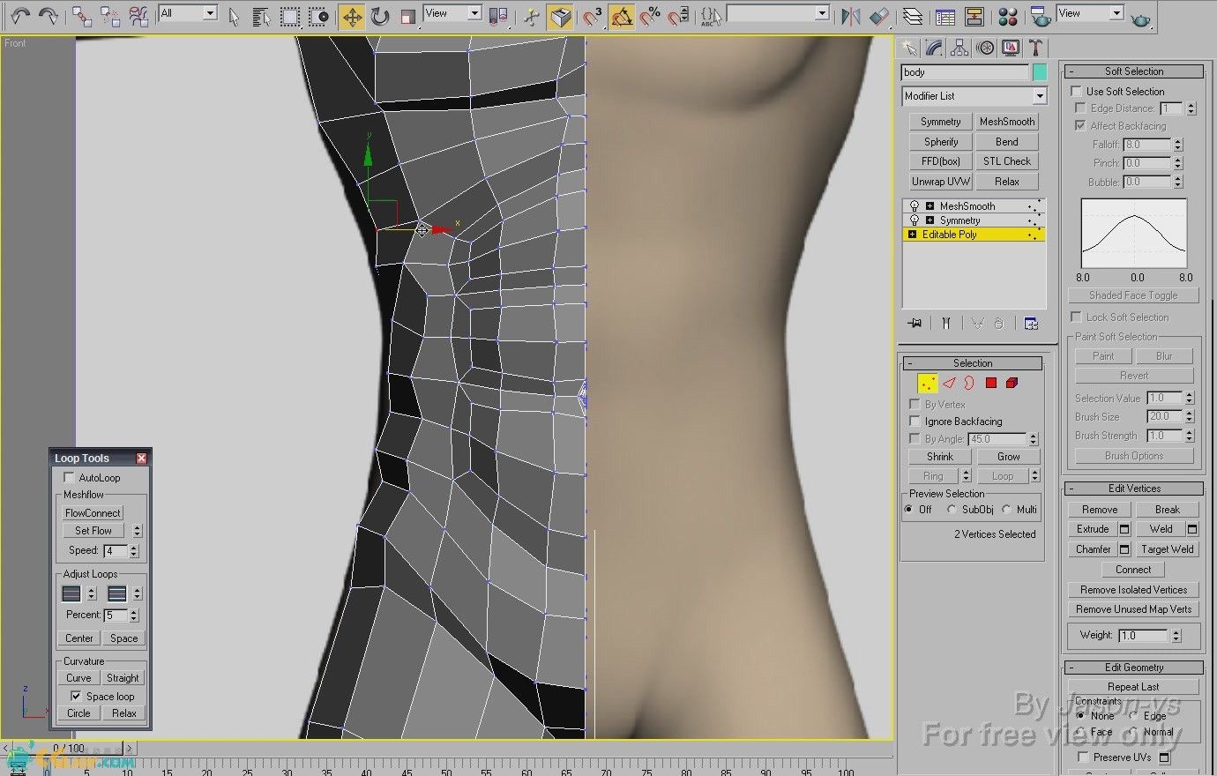Switch to the Display panel tab
The width and height of the screenshot is (1217, 776).
click(x=1011, y=48)
